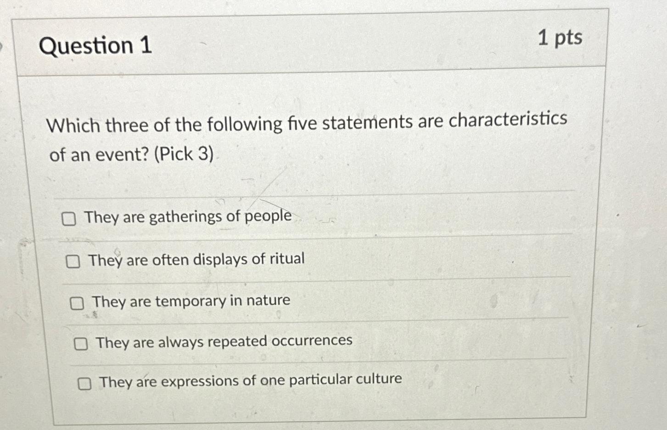Click the 'Question 1' heading

[x=95, y=46]
